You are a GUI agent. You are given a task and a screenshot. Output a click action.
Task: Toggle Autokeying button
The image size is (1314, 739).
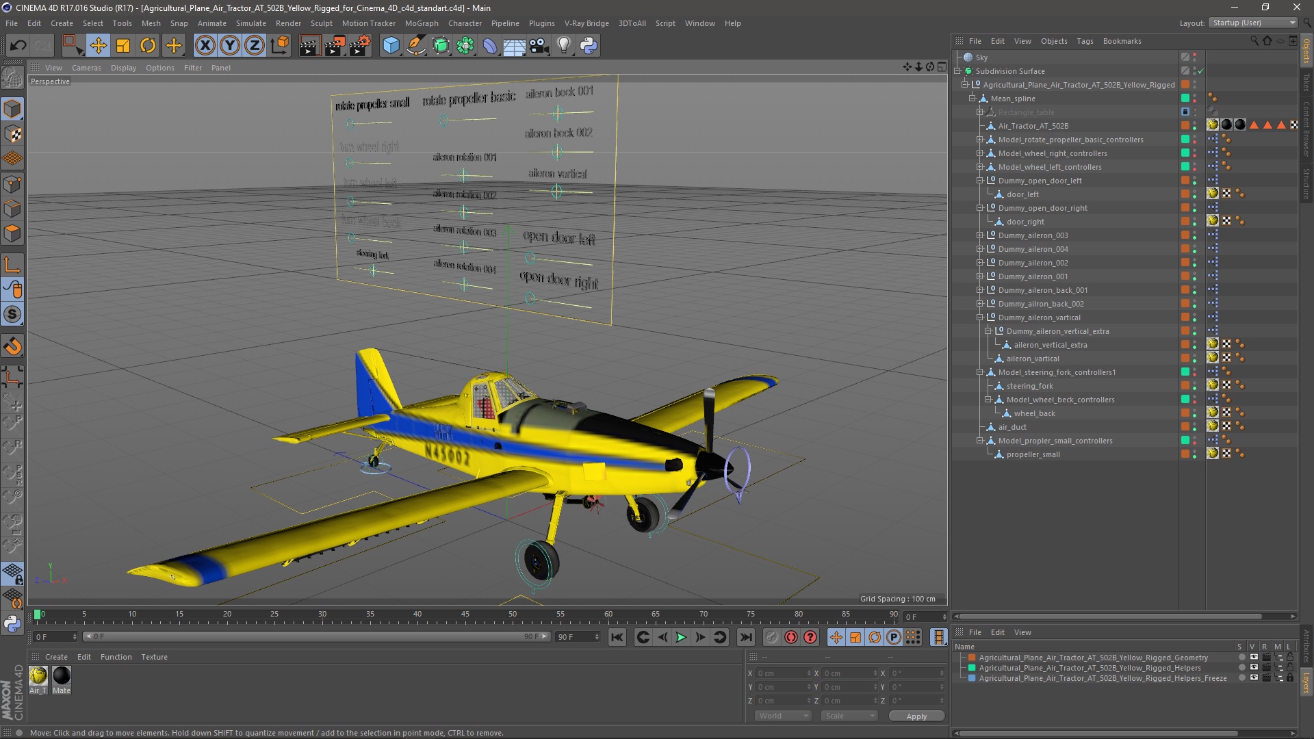(x=791, y=637)
